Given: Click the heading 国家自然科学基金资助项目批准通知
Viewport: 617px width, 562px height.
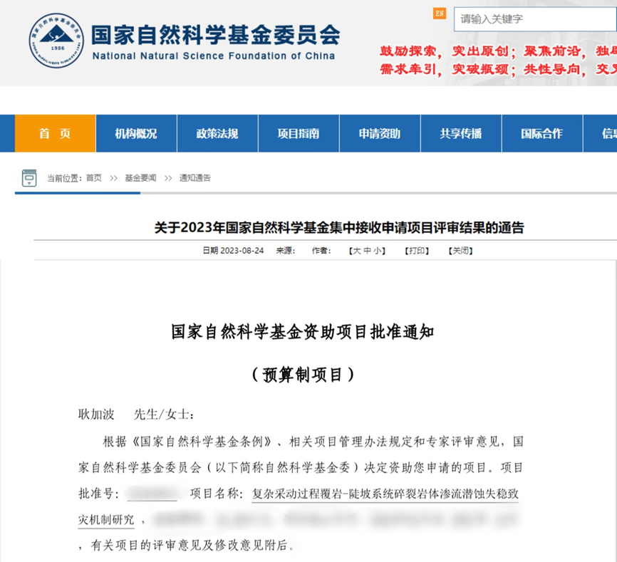Looking at the screenshot, I should point(303,332).
